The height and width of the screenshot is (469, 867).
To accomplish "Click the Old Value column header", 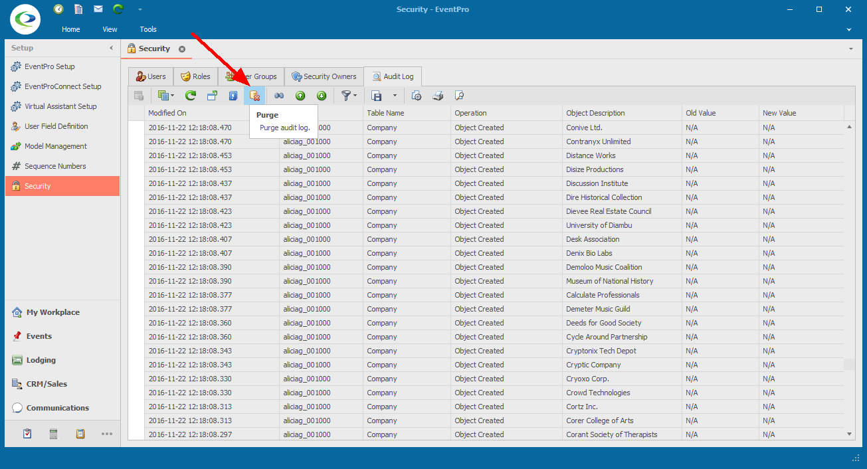I will 721,113.
